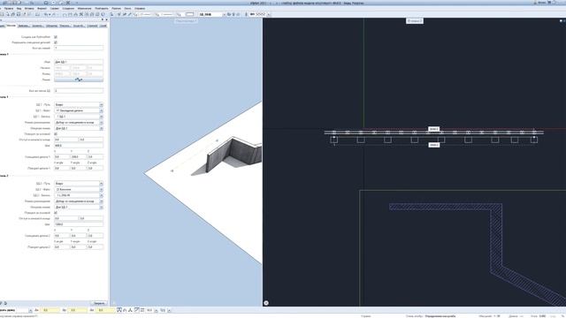Click the second snap icon in bottom toolbar

[x=125, y=310]
